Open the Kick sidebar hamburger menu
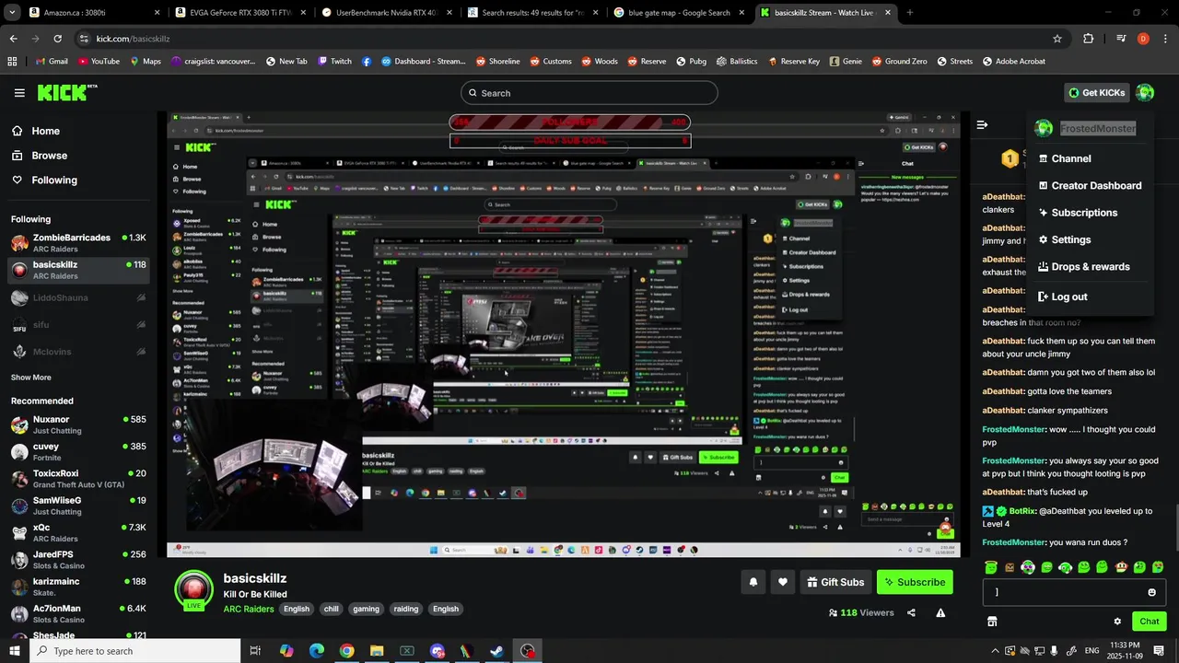Screen dimensions: 1179x663 point(19,93)
